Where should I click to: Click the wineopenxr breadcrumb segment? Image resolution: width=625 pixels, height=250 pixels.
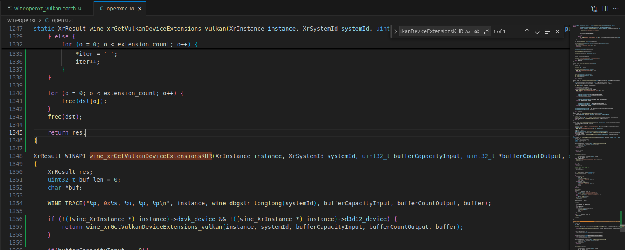(x=22, y=20)
